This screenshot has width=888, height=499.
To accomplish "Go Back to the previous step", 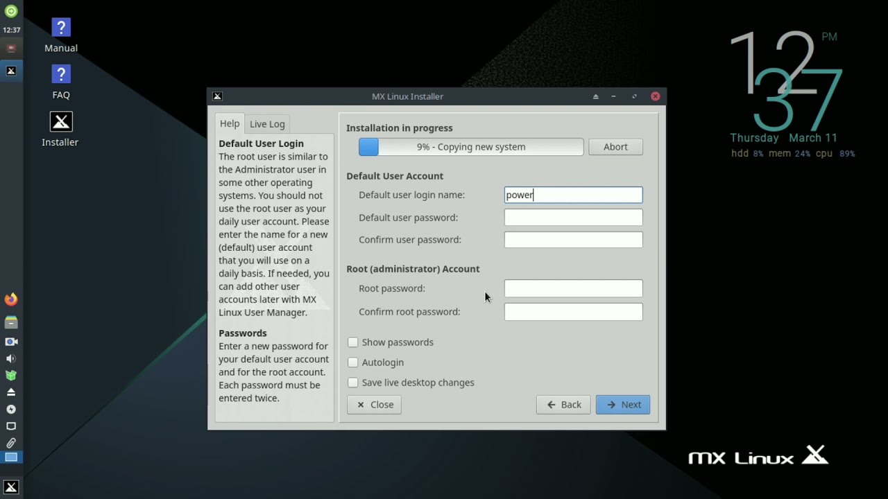I will point(563,405).
